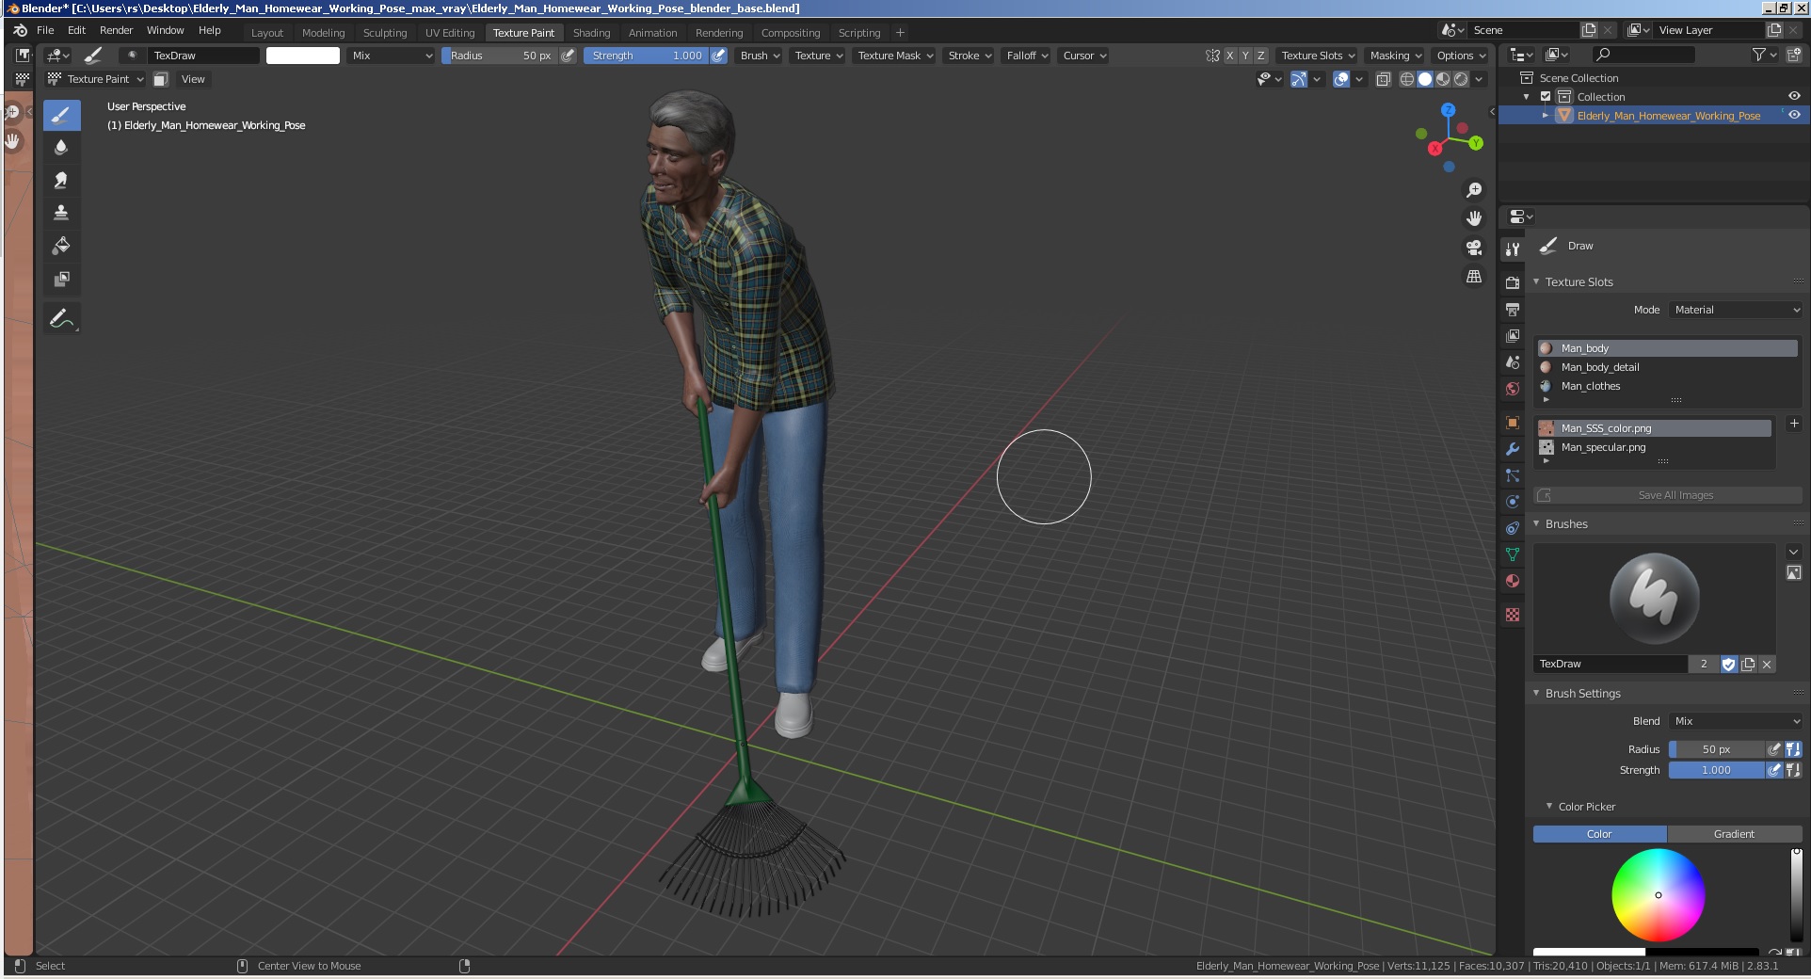Screen dimensions: 1811x979
Task: Switch perspective/orthographic grid icon
Action: pos(1474,277)
